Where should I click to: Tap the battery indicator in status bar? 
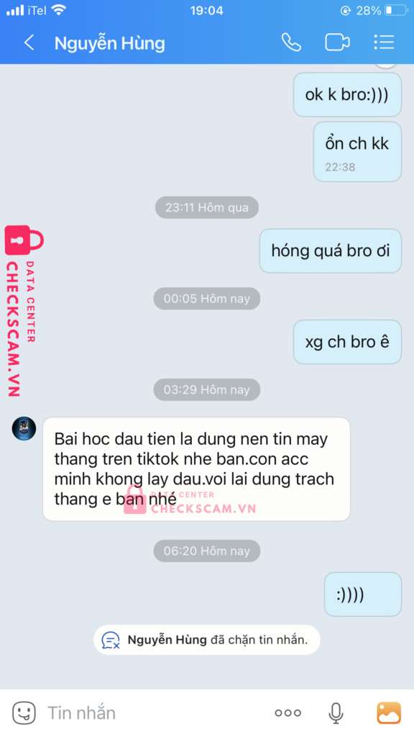(x=396, y=10)
